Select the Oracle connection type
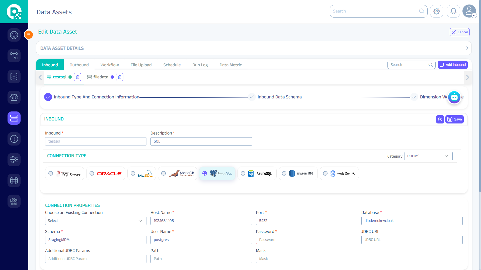Screen dimensions: 481x270 92,173
